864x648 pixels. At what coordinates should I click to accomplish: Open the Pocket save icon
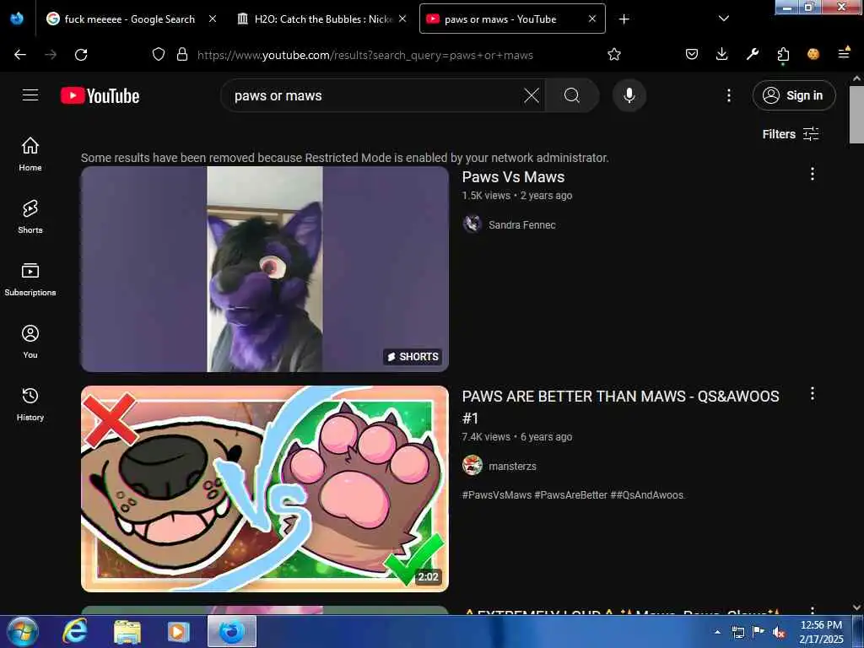click(692, 54)
